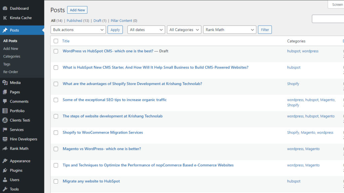
Task: Click the Apply button
Action: [115, 30]
